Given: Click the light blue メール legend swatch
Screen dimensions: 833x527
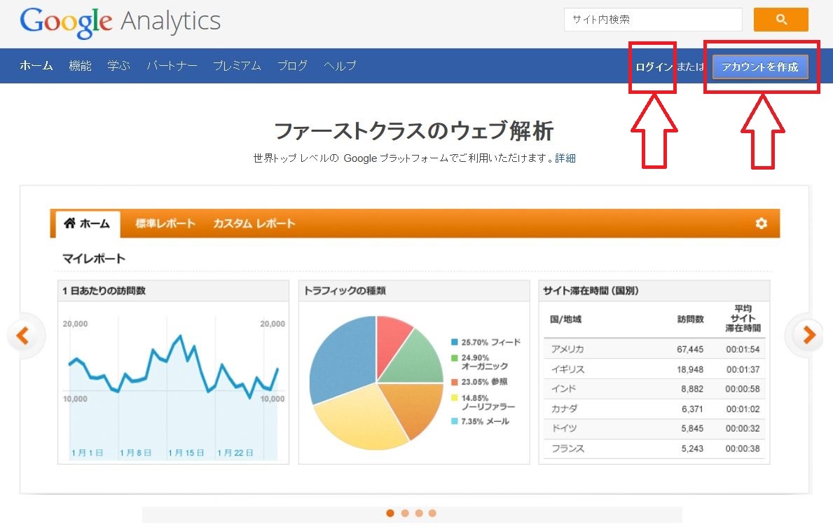Looking at the screenshot, I should point(454,421).
